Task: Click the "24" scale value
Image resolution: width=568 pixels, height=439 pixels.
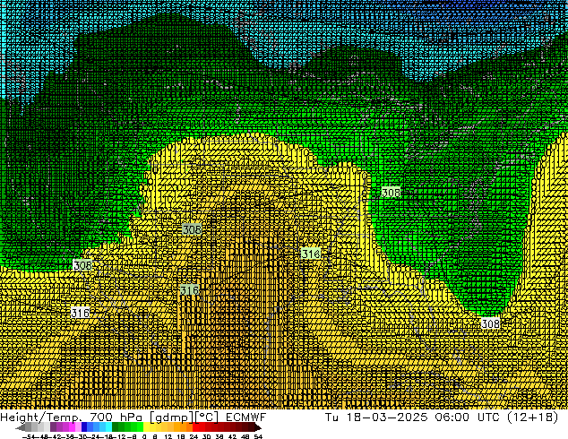Action: pos(194,437)
